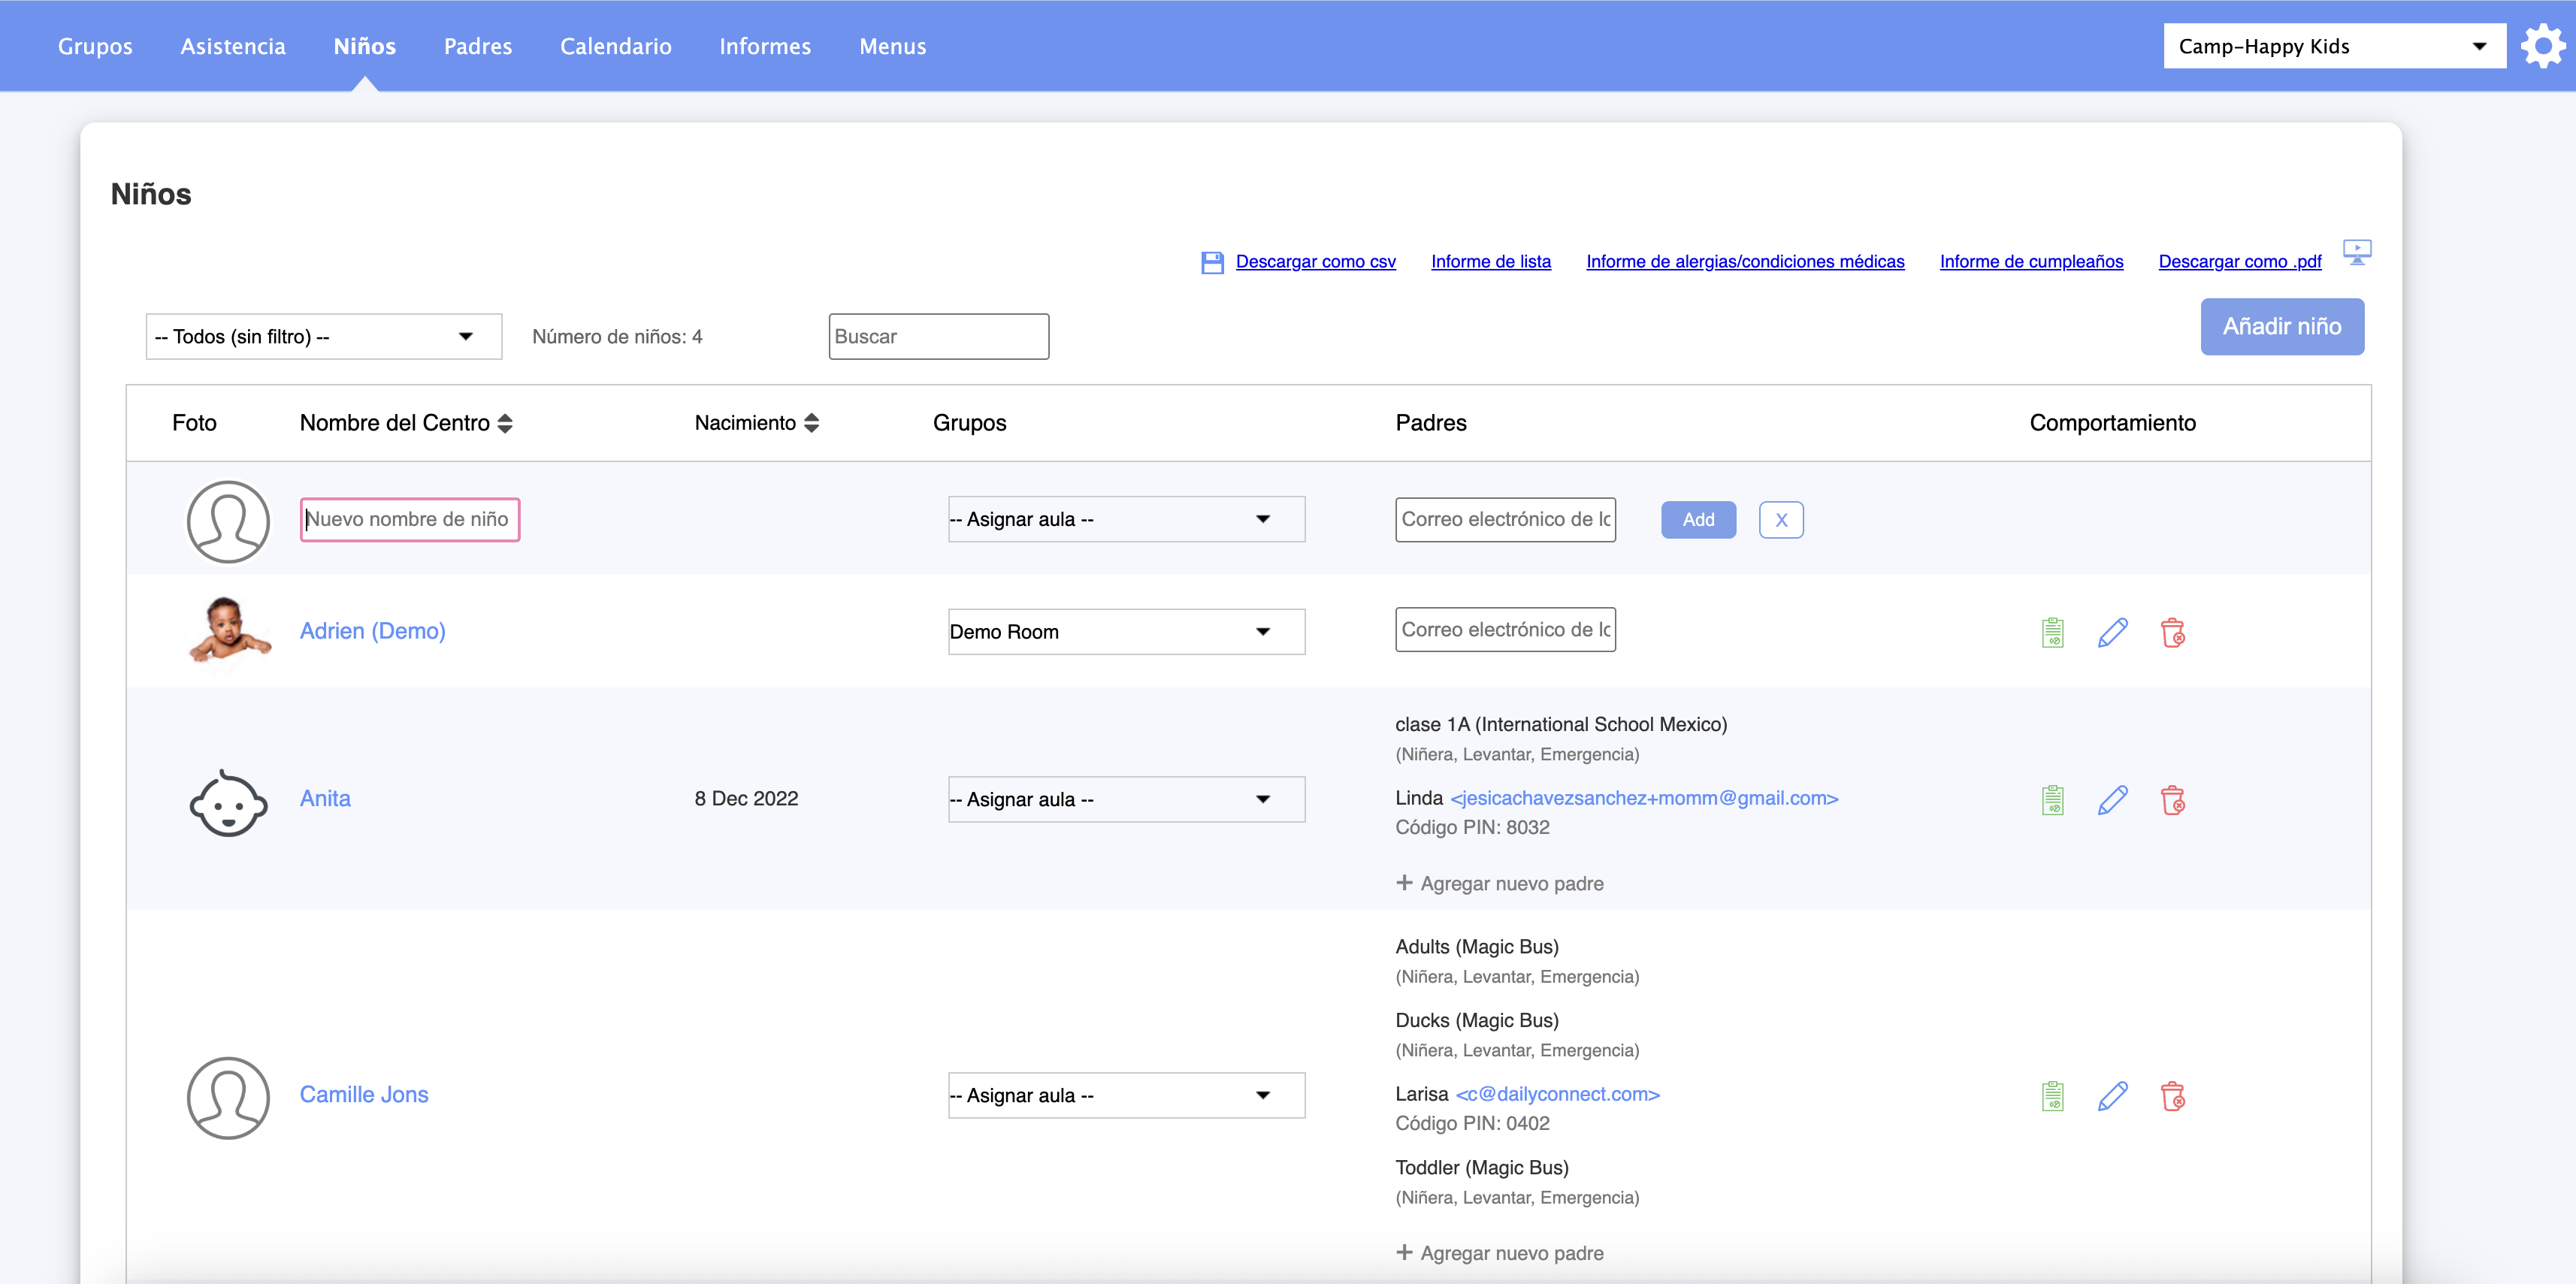Open Camille Jons green report icon
The image size is (2576, 1284).
click(x=2052, y=1096)
